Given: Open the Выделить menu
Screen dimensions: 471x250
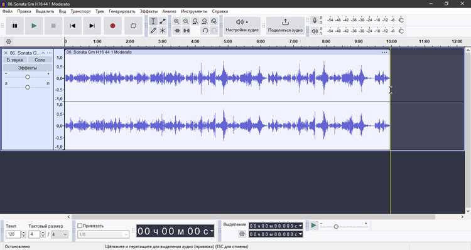Looking at the screenshot, I should pos(45,11).
